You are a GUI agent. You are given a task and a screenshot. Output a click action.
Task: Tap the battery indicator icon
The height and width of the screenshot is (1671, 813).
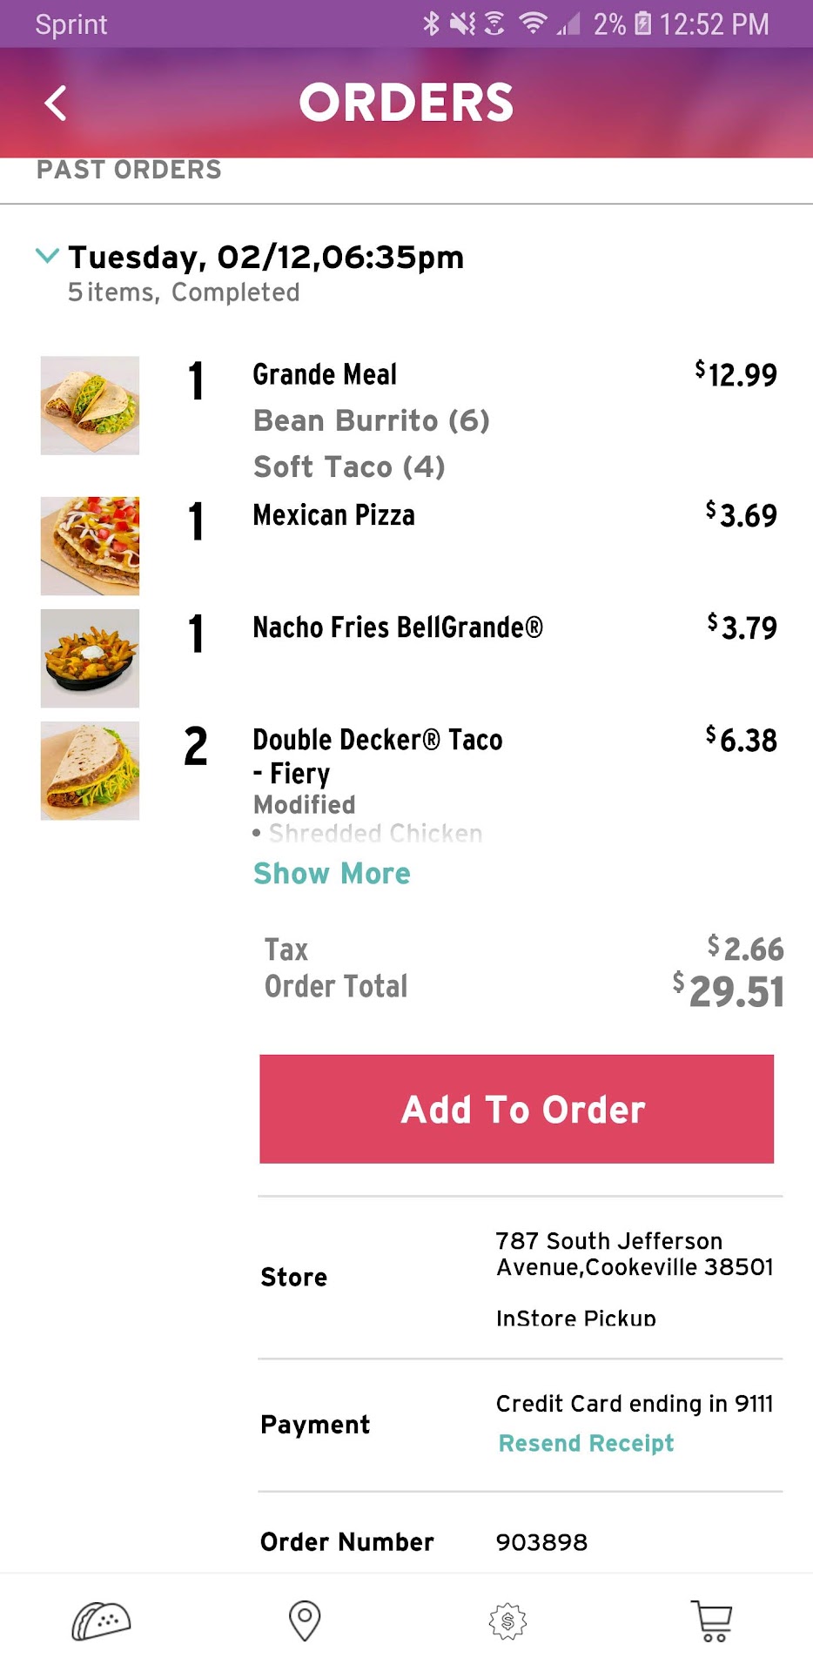click(x=642, y=23)
